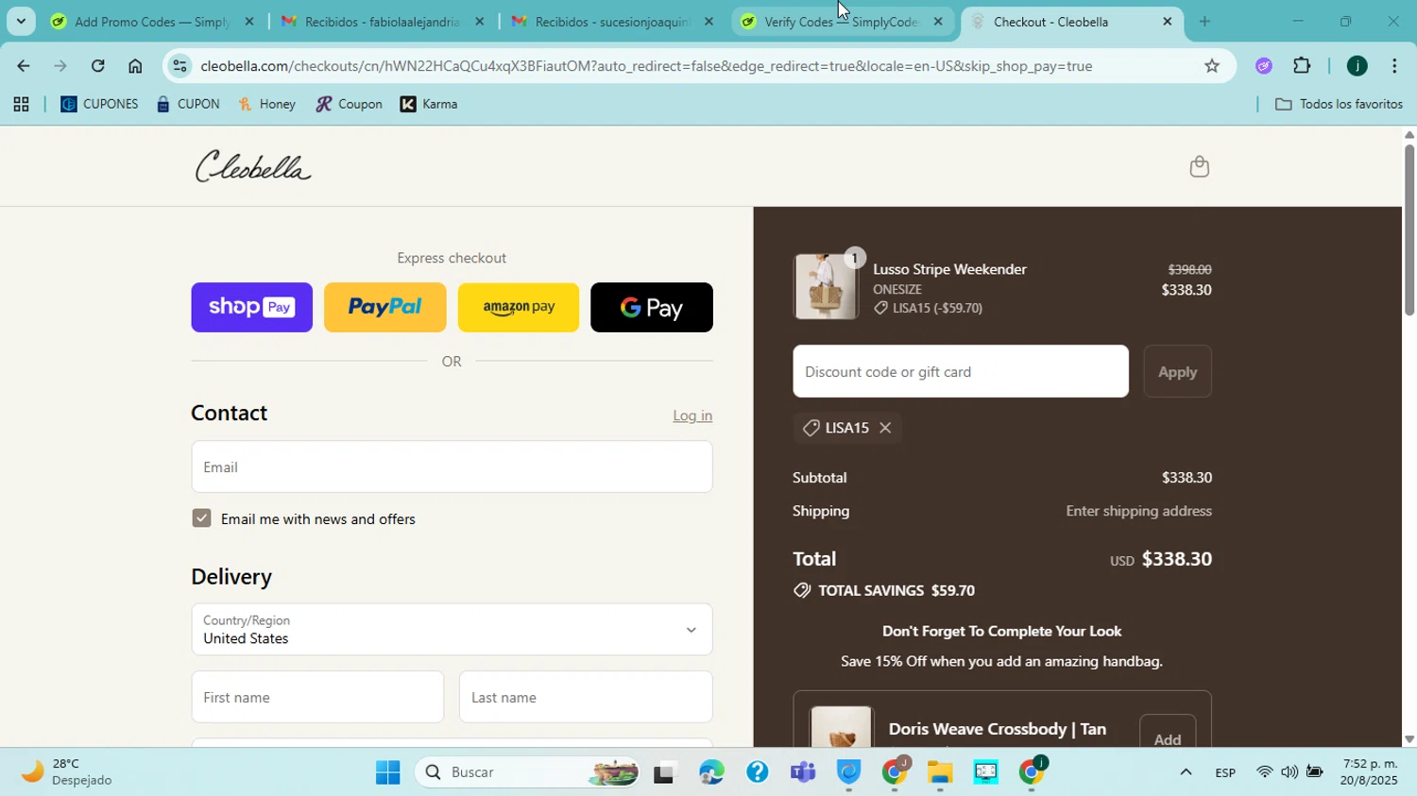
Task: Focus the Email input field
Action: 452,466
